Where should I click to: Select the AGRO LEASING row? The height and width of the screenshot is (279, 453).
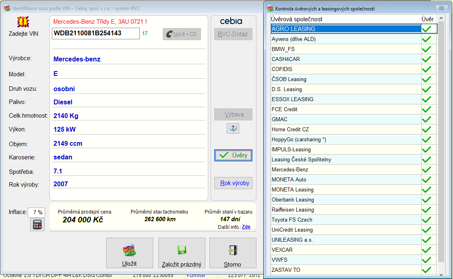click(354, 29)
